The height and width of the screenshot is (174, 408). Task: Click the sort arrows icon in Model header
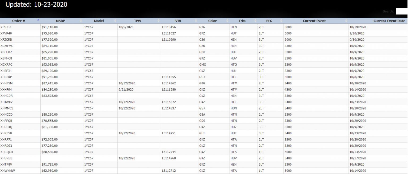tap(115, 21)
